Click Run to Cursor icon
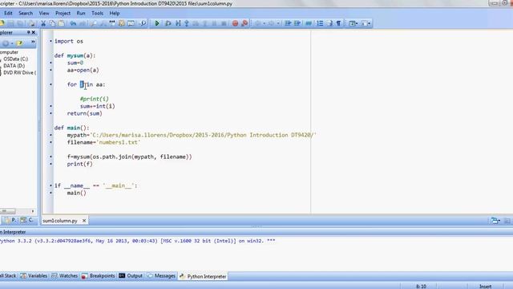This screenshot has height=289, width=513. [x=178, y=23]
